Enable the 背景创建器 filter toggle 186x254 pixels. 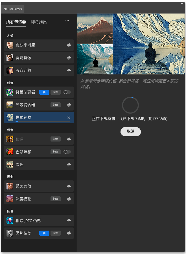(x=67, y=92)
